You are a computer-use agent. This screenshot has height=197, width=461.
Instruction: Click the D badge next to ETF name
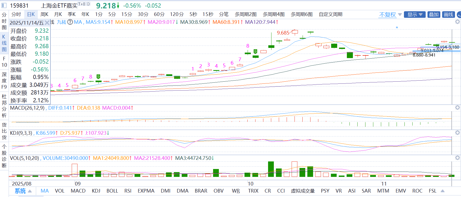coord(88,4)
